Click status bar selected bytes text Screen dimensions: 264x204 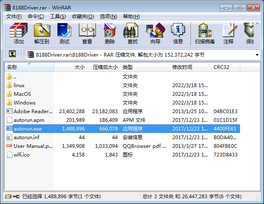point(62,197)
